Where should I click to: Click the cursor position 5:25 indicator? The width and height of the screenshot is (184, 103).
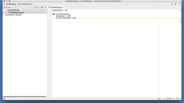click(x=159, y=99)
